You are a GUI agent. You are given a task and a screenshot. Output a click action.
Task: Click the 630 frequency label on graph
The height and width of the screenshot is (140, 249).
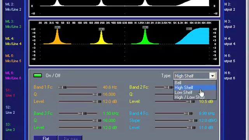click(x=124, y=23)
